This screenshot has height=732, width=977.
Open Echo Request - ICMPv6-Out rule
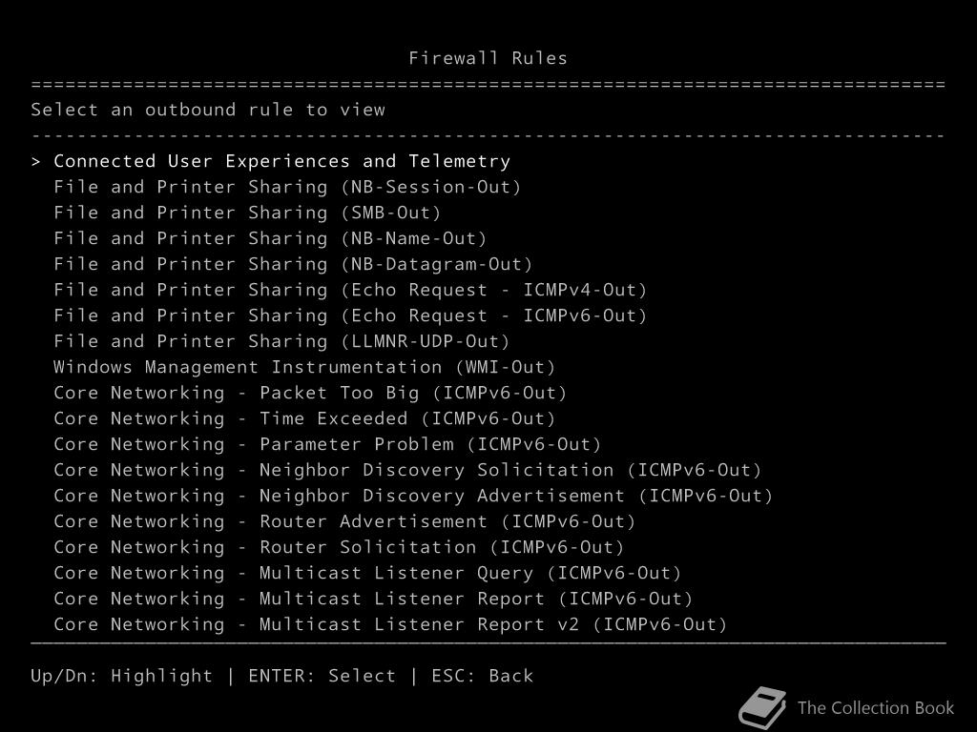(350, 315)
